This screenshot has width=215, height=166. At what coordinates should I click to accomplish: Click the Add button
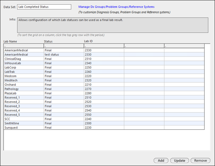[161, 160]
